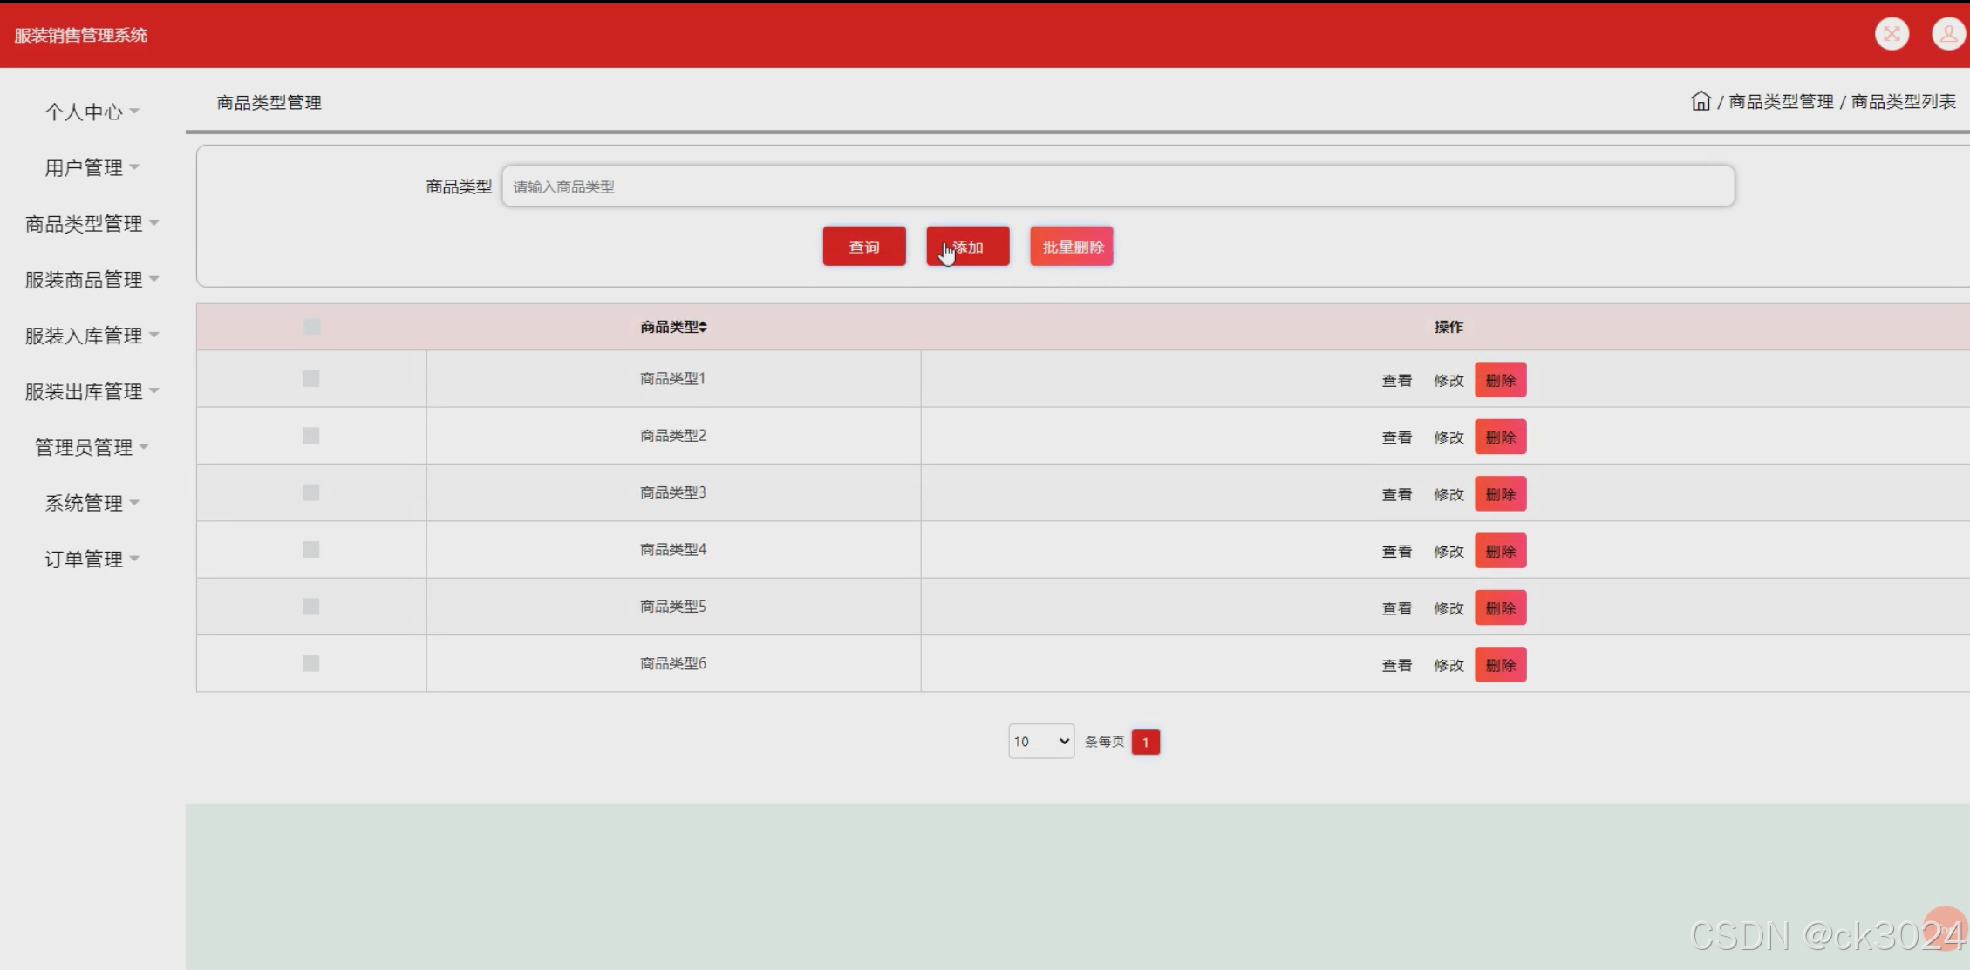Tick the checkbox next to 商品类型6
1970x970 pixels.
(310, 663)
